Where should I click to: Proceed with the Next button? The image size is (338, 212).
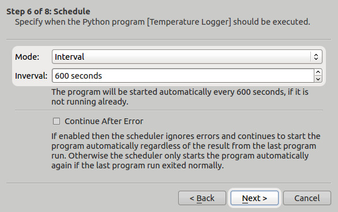click(x=254, y=198)
